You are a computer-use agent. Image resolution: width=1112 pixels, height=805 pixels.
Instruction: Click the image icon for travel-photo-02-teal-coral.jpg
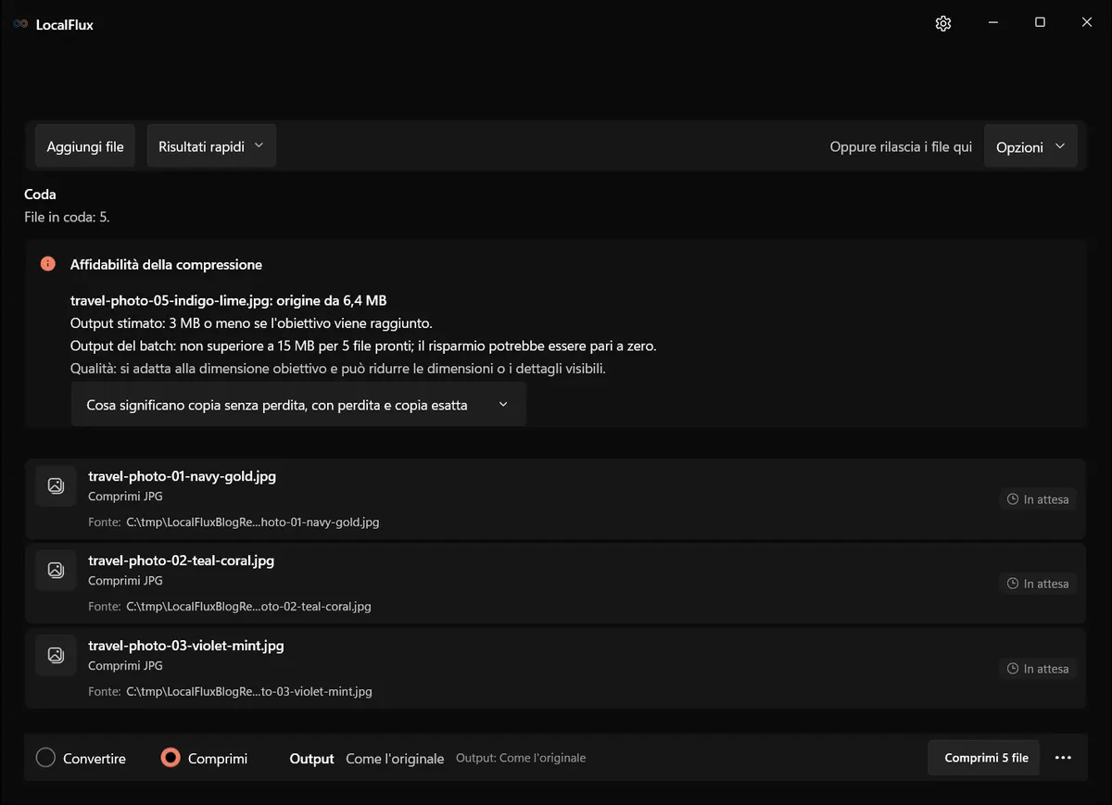coord(56,570)
